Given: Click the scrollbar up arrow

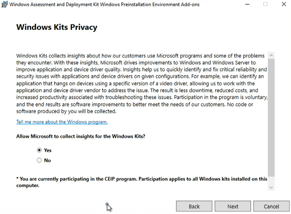Looking at the screenshot, I should pyautogui.click(x=271, y=56).
